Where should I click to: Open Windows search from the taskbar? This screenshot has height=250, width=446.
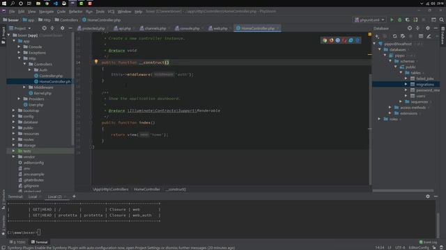[x=13, y=3]
